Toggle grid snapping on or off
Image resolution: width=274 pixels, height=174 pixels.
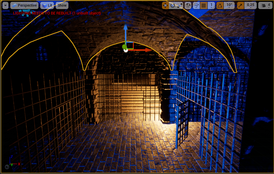click(204, 5)
